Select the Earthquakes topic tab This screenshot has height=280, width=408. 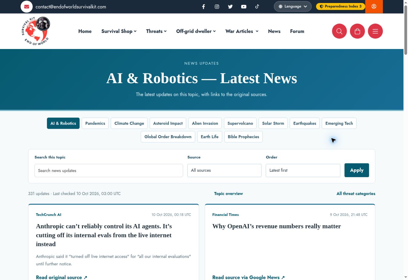click(x=304, y=123)
